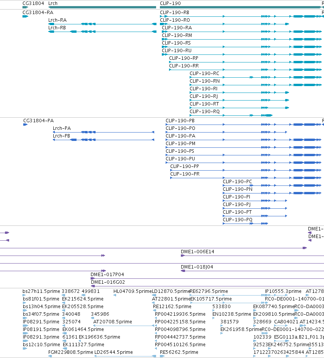Open EST HL04709.5prime
The image size is (324, 358).
click(132, 291)
